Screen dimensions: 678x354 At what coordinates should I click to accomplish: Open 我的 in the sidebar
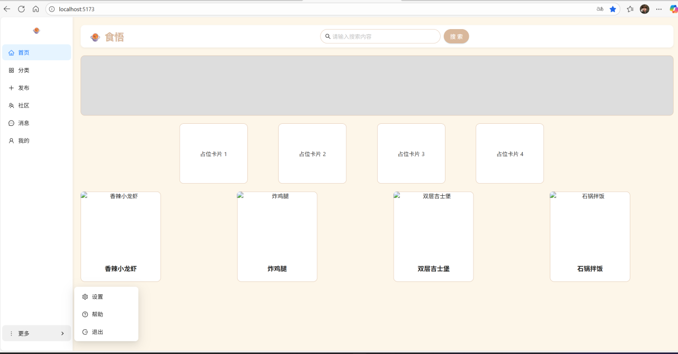pyautogui.click(x=37, y=141)
